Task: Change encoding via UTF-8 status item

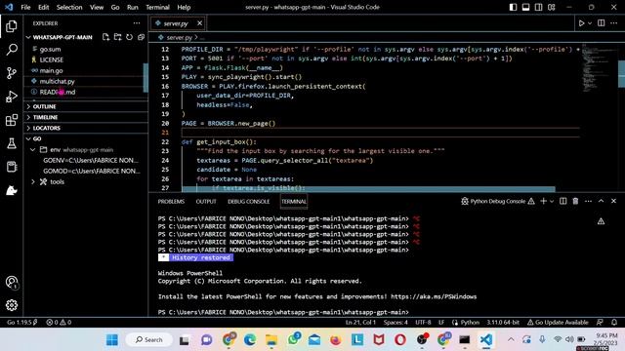Action: tap(423, 323)
